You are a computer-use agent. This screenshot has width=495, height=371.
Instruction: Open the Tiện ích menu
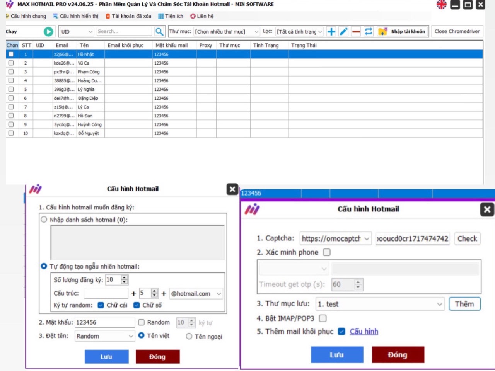coord(171,16)
